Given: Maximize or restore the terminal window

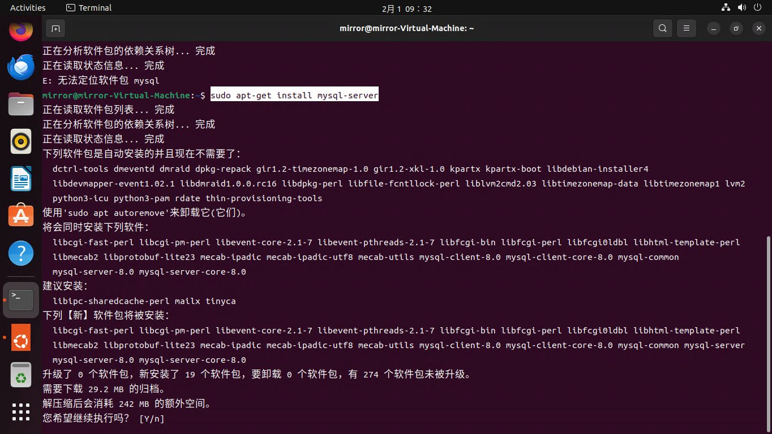Looking at the screenshot, I should pyautogui.click(x=736, y=28).
